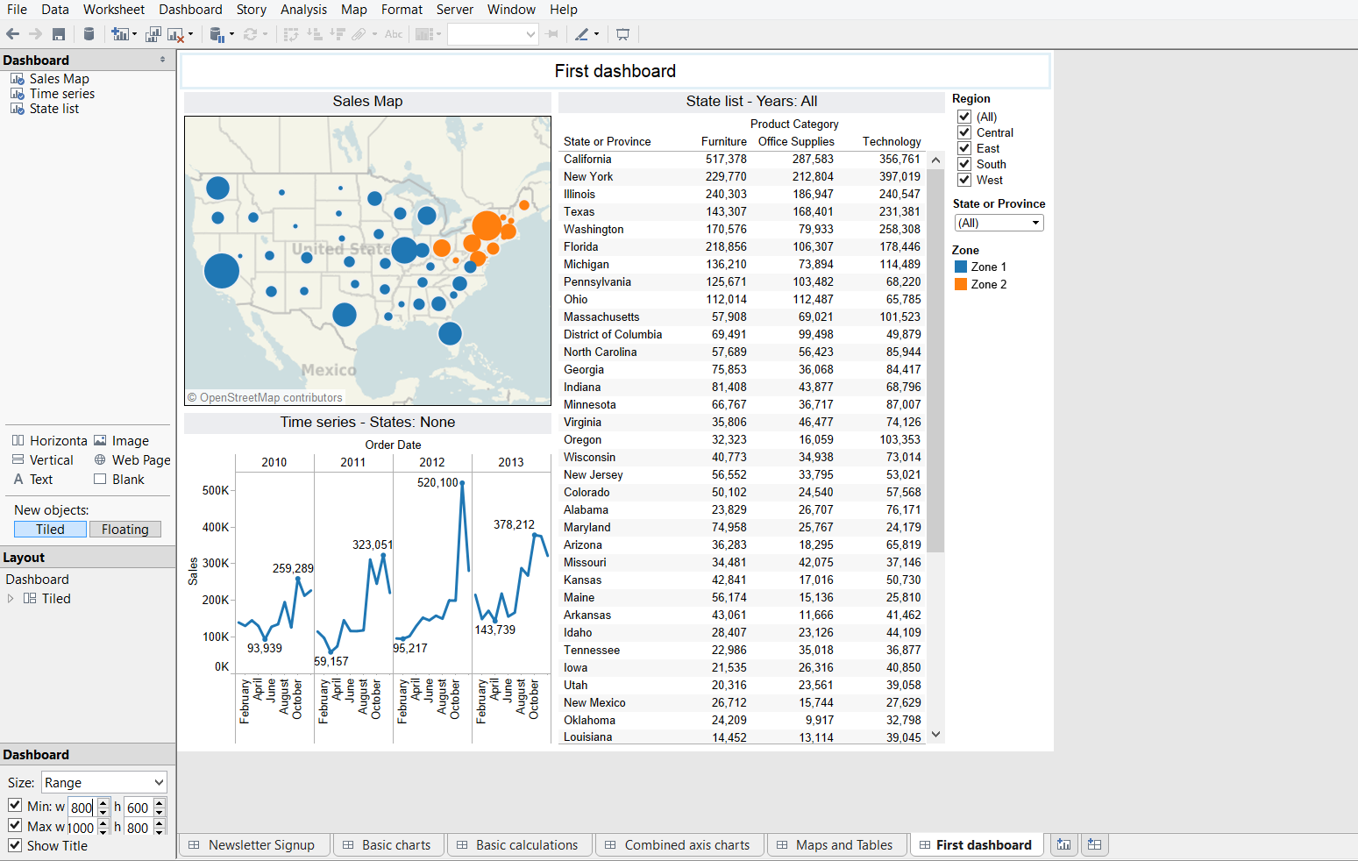
Task: Select the Horizontal layout container icon
Action: (x=18, y=441)
